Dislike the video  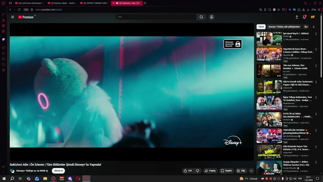[x=198, y=171]
